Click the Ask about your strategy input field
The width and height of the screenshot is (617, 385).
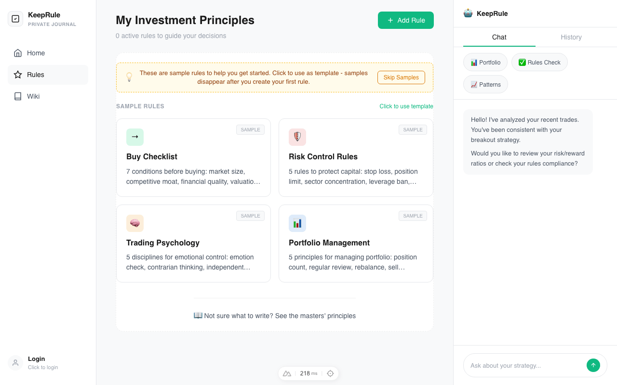[x=525, y=365]
